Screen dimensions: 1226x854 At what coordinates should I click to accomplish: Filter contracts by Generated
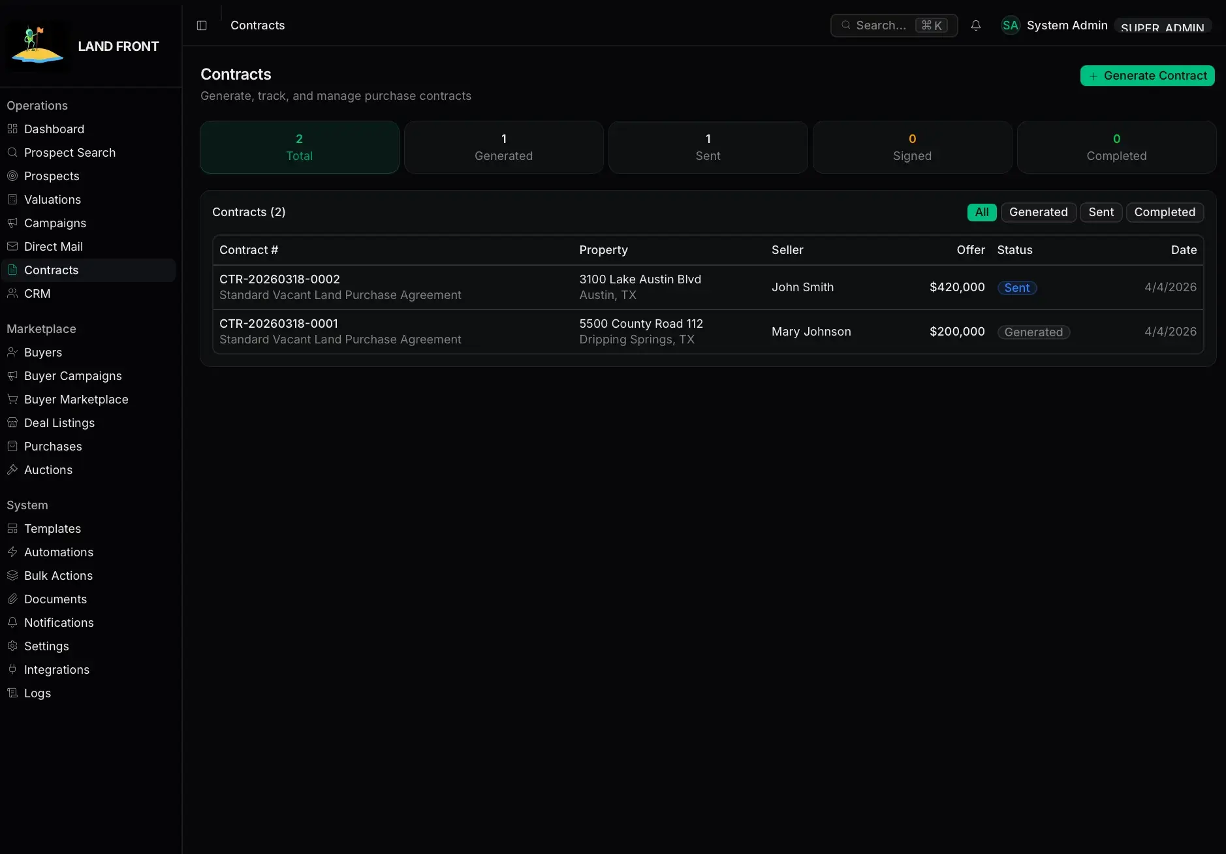(x=1038, y=212)
